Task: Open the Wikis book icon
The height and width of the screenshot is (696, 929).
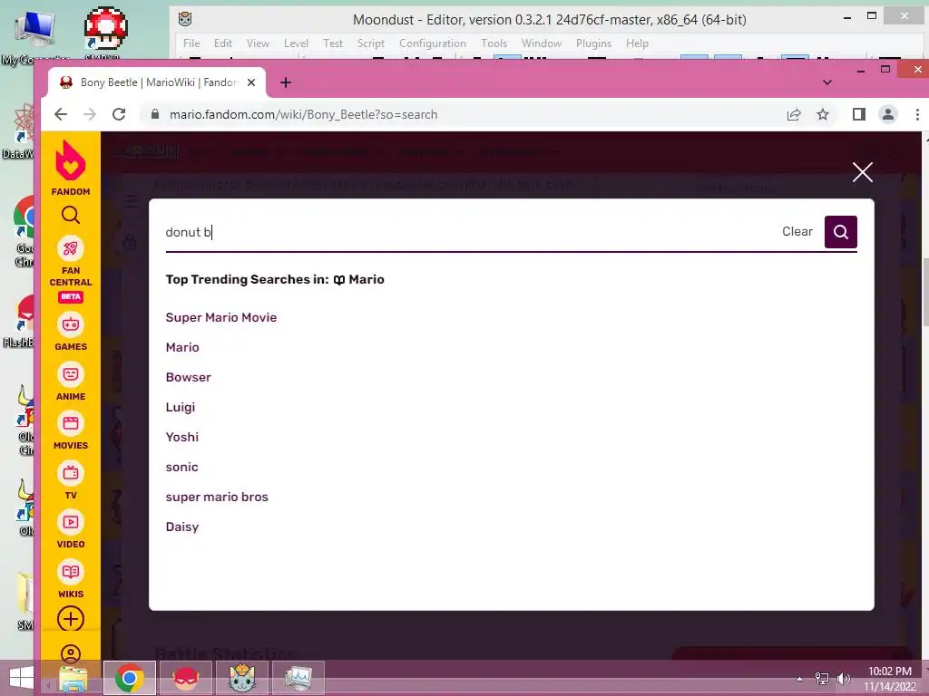Action: 71,572
